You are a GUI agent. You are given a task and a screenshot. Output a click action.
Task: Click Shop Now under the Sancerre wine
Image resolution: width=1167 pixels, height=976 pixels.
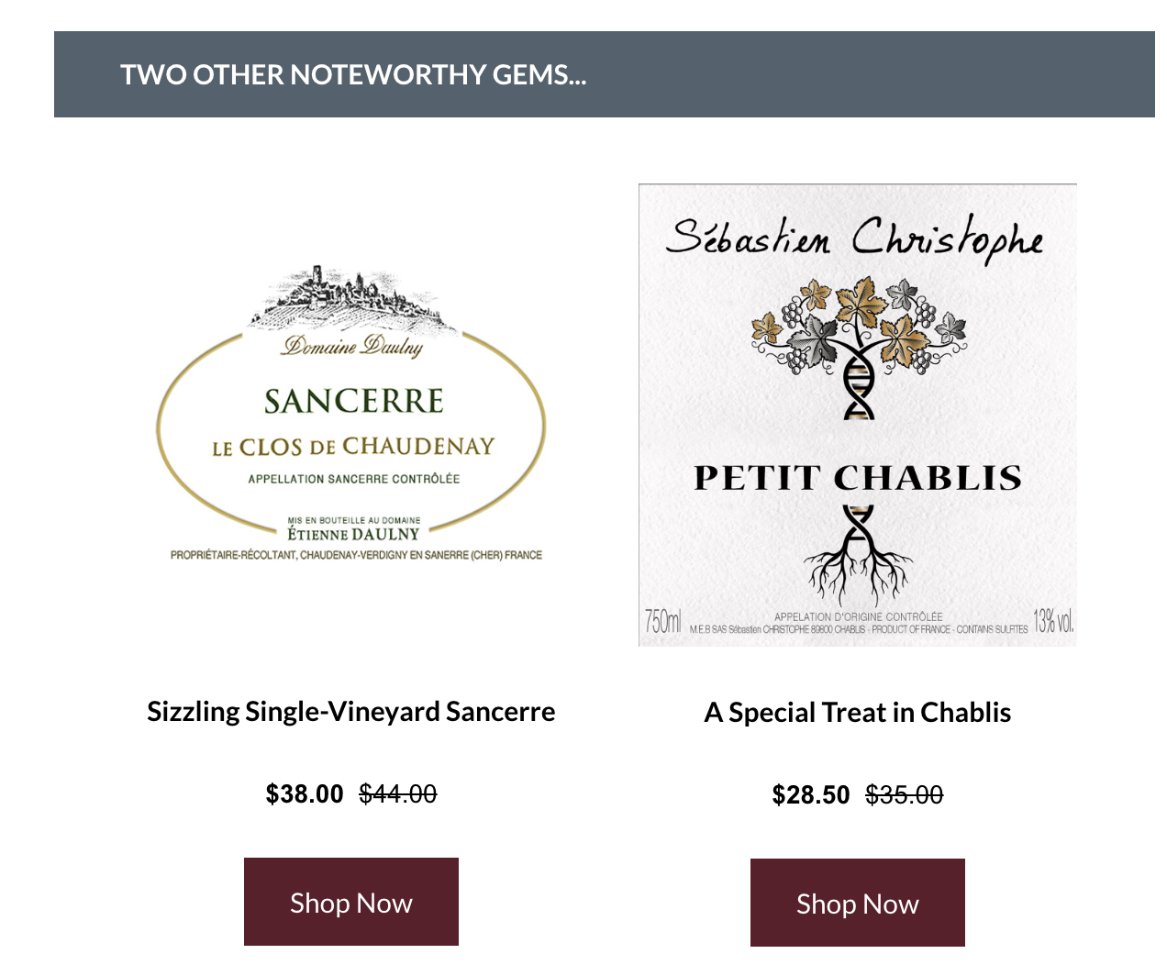click(x=351, y=902)
